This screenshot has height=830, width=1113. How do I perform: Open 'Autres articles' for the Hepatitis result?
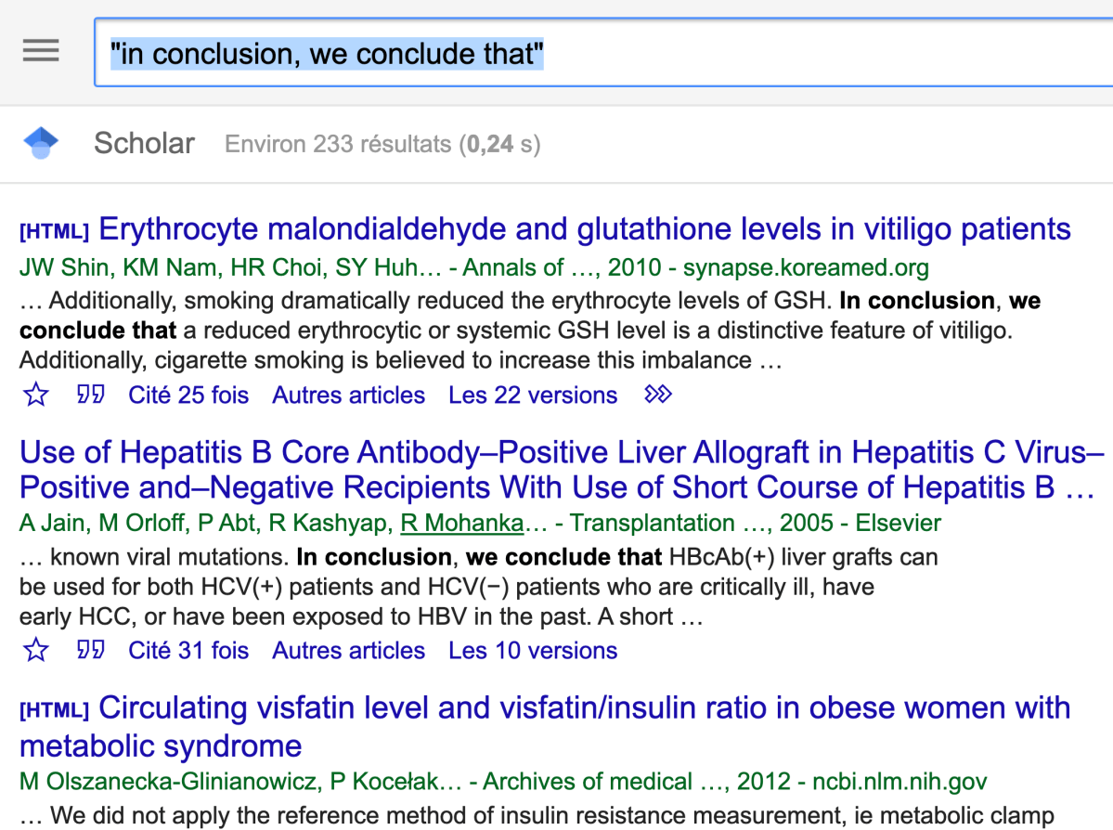[x=348, y=651]
